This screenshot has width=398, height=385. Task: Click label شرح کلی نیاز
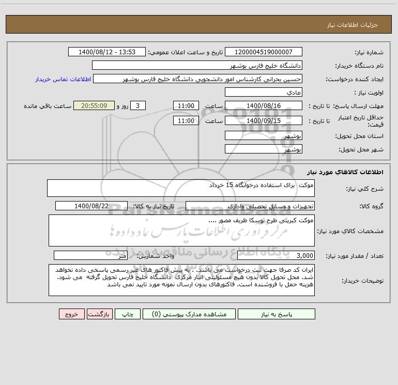pyautogui.click(x=365, y=189)
